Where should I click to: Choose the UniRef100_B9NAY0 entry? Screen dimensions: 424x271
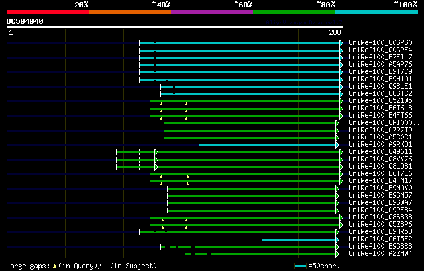pyautogui.click(x=380, y=188)
